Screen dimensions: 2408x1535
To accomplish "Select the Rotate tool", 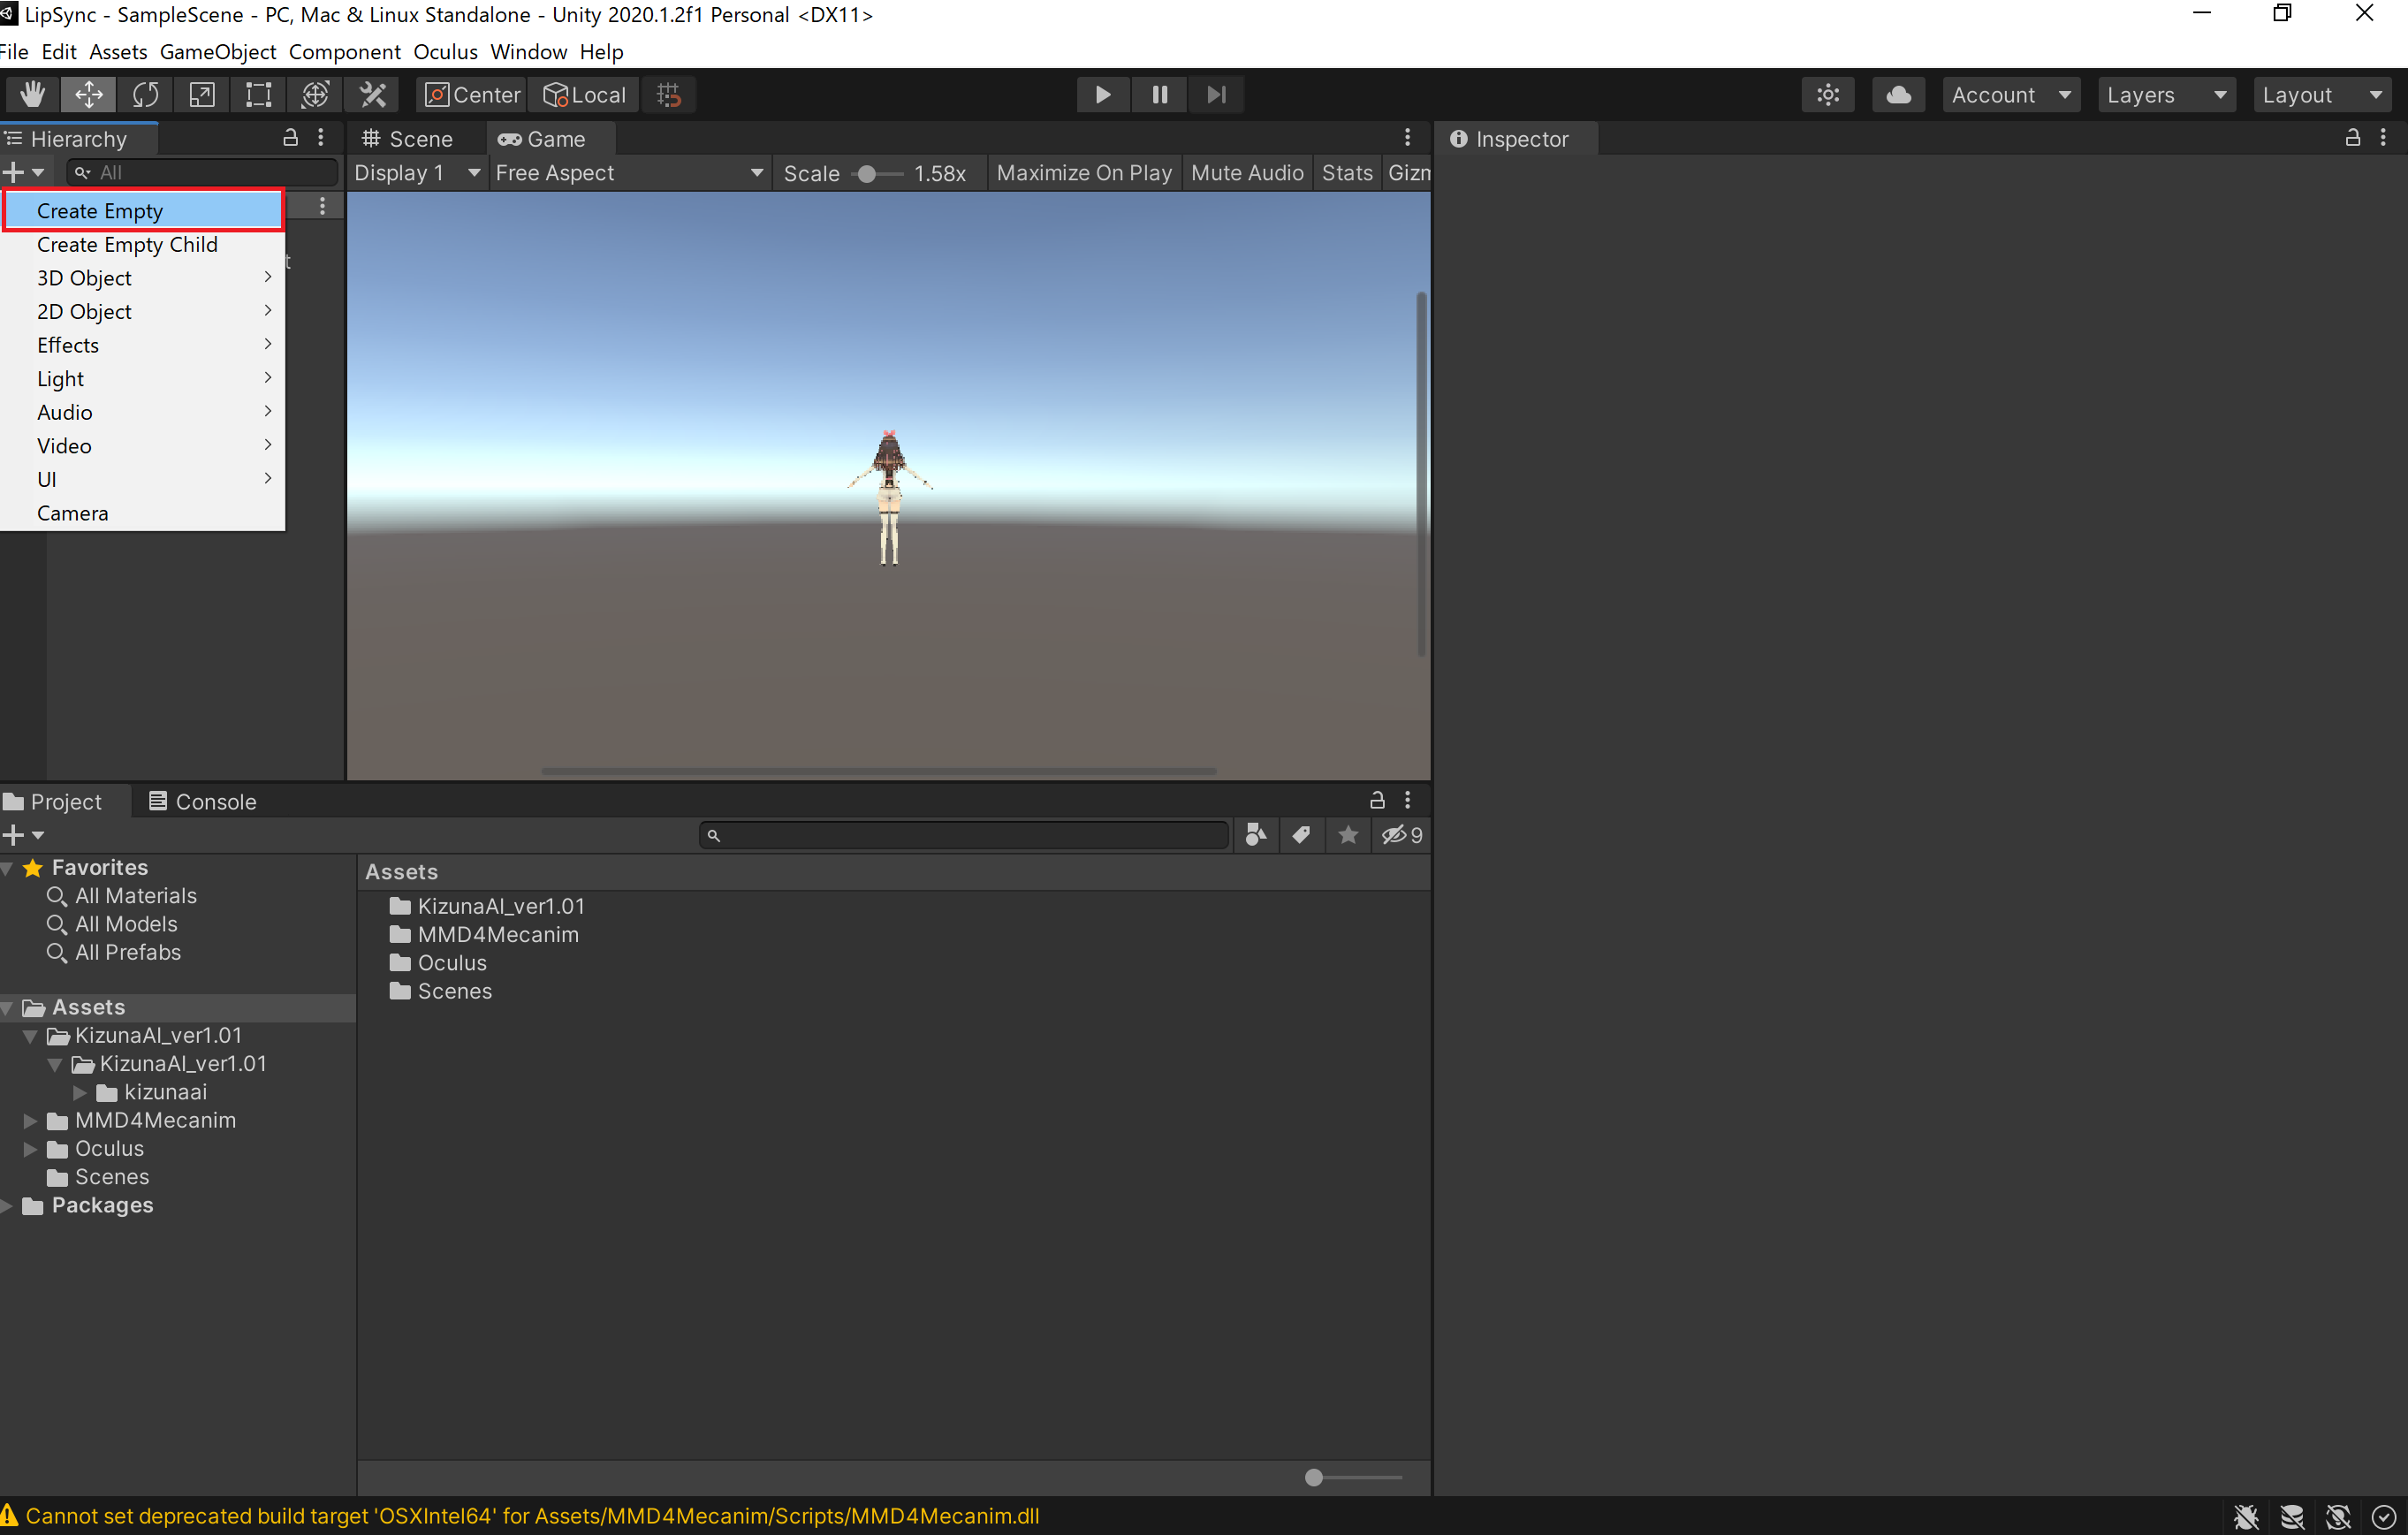I will 145,95.
